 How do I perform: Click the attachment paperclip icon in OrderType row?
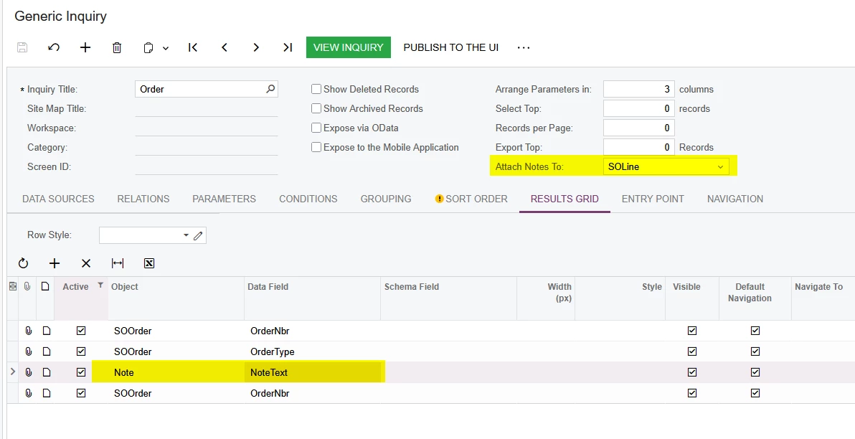click(x=29, y=351)
